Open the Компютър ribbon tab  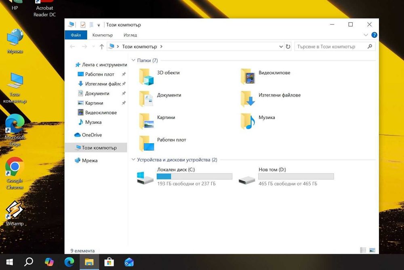click(103, 35)
